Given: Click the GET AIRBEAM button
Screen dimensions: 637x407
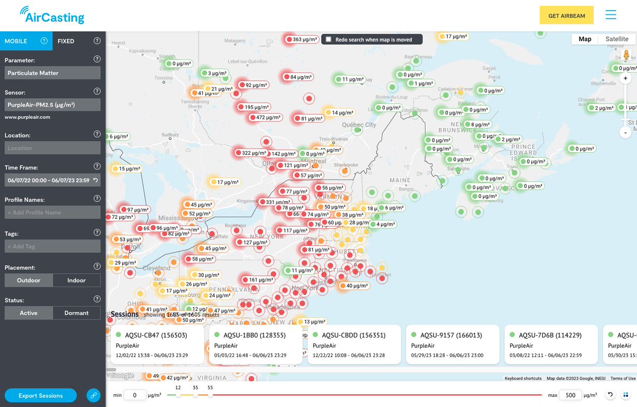Looking at the screenshot, I should point(566,15).
